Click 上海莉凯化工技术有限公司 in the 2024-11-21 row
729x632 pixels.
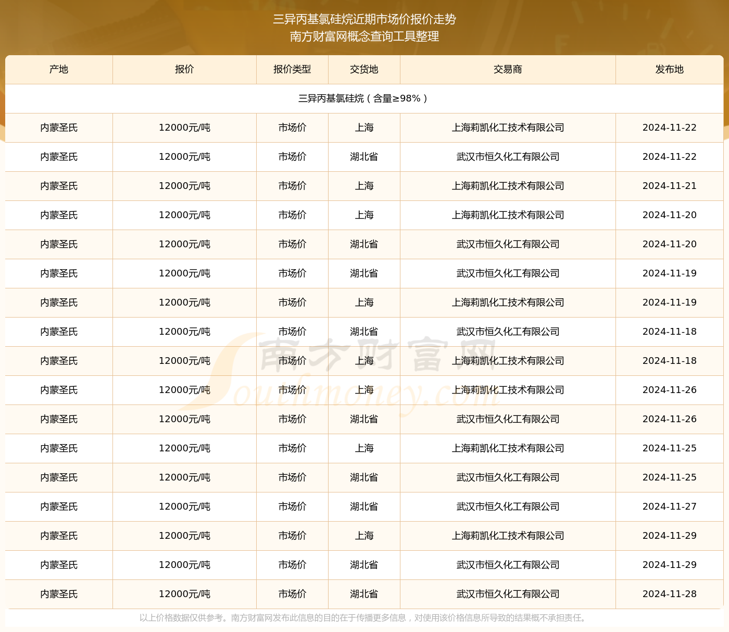[508, 186]
